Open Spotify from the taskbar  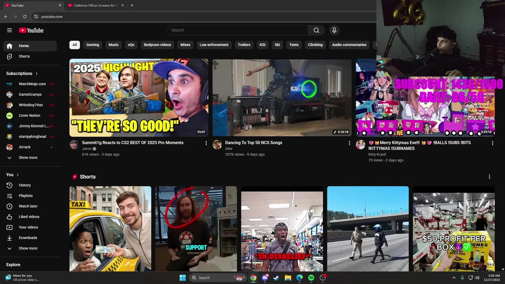coord(311,278)
